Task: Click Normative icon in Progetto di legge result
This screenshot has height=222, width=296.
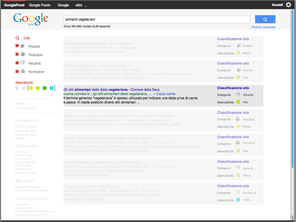Action: point(238,192)
